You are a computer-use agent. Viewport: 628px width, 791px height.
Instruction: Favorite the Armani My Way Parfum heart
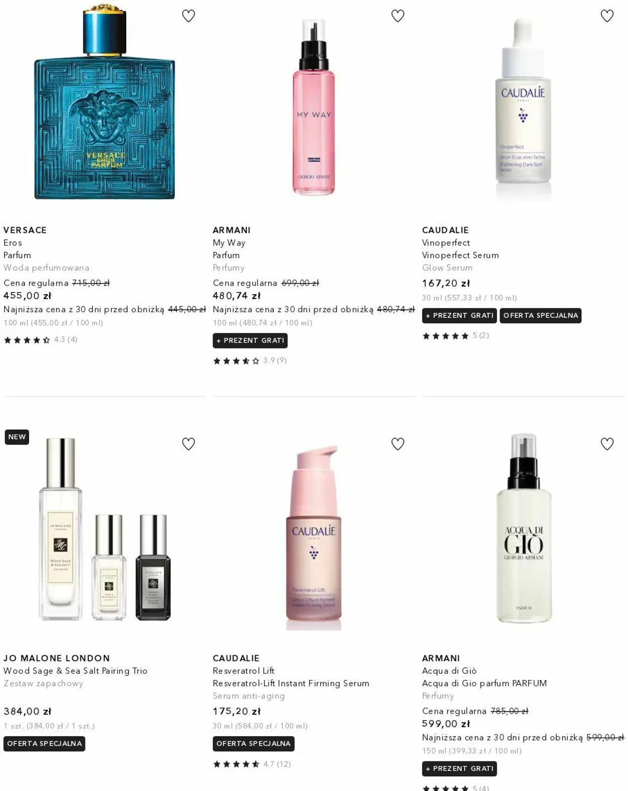[398, 16]
